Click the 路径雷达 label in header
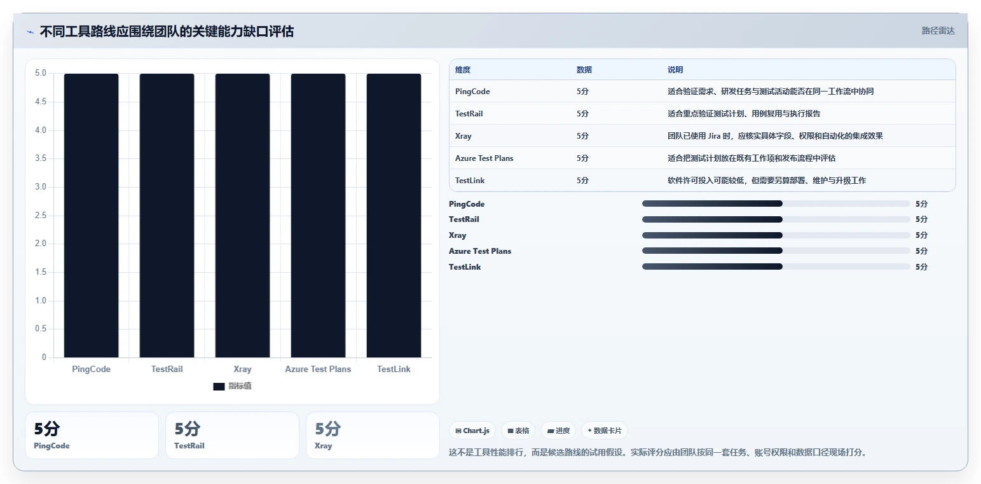This screenshot has width=981, height=484. coord(938,31)
